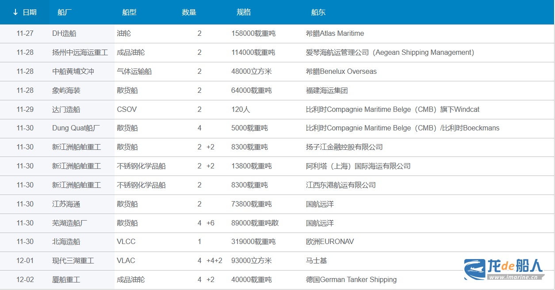Select the VLAC ship type cell
This screenshot has height=290, width=555.
click(x=126, y=261)
